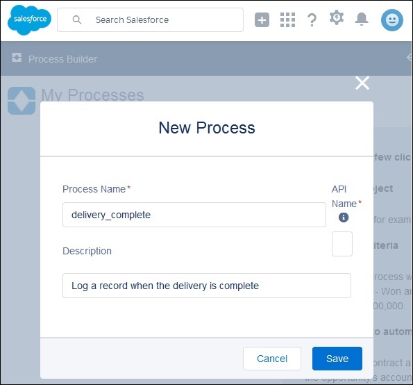Screen dimensions: 413x385
Task: Open the Setup gear icon
Action: (x=337, y=18)
